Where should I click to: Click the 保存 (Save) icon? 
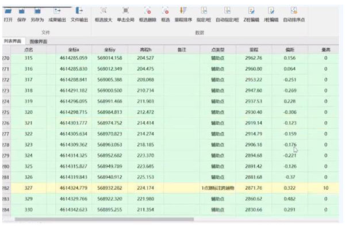(22, 13)
